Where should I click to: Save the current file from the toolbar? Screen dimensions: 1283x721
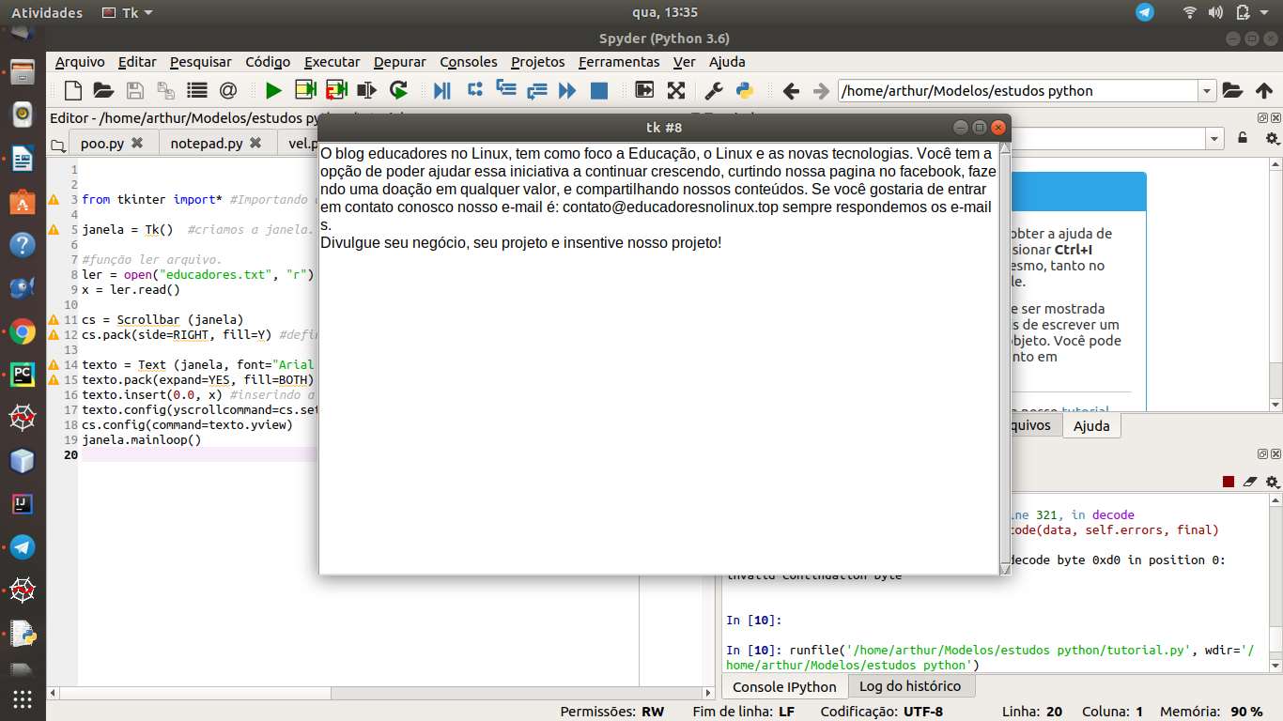tap(135, 91)
